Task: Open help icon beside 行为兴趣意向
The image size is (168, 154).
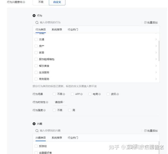Action: 24,2
